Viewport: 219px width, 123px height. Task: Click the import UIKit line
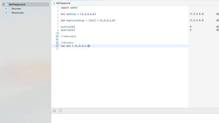[x=69, y=8]
